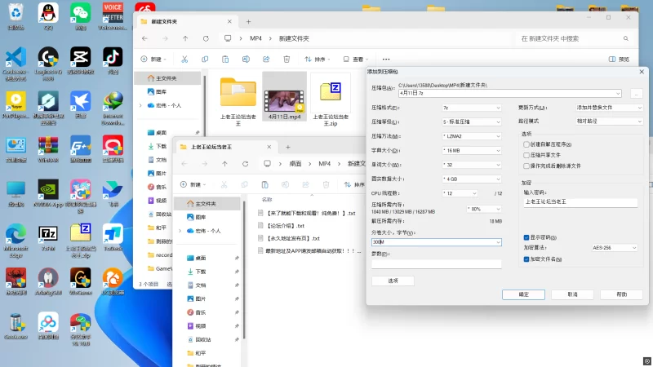Open the archive format 7z dropdown
This screenshot has width=653, height=367.
pyautogui.click(x=471, y=108)
